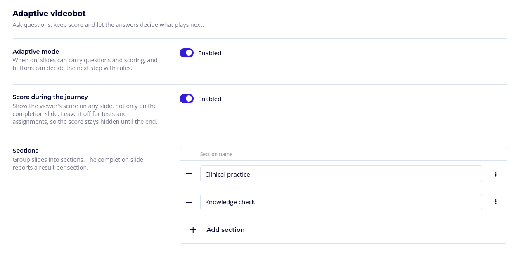
Task: Open the options menu for Clinical practice
Action: pyautogui.click(x=496, y=174)
